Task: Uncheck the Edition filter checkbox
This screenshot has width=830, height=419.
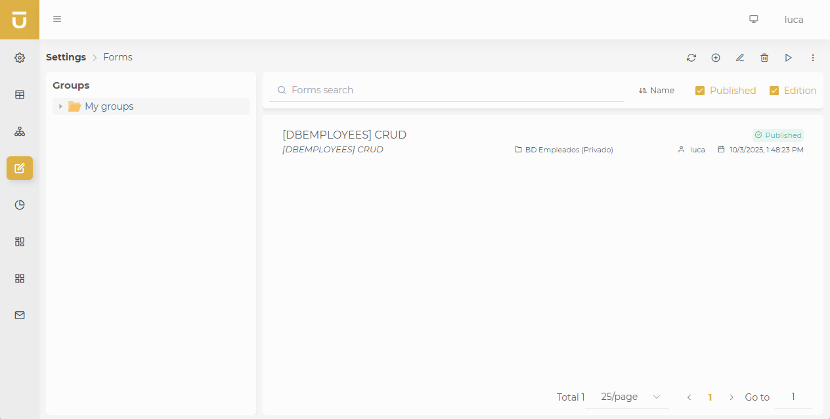Action: (774, 91)
